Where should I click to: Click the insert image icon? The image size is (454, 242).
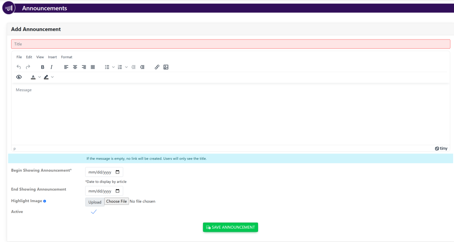166,67
